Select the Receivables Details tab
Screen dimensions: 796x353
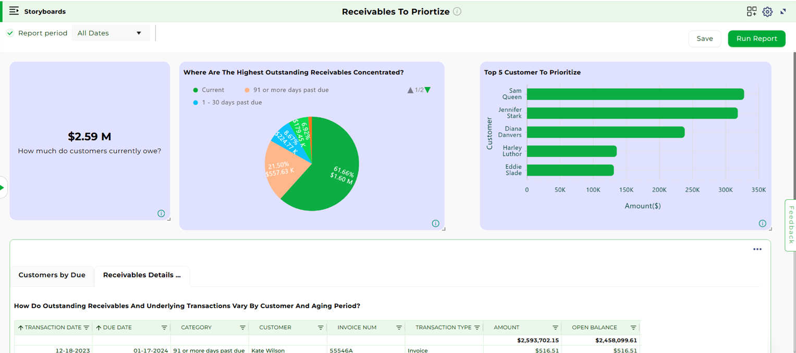[x=142, y=275]
